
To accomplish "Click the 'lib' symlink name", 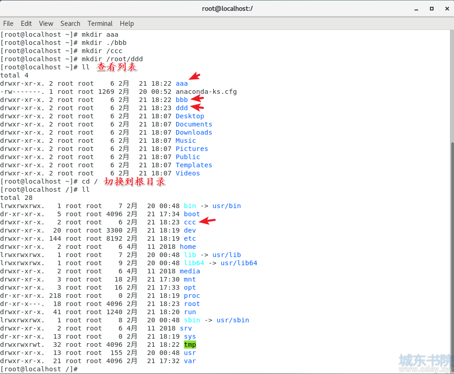I will (190, 255).
